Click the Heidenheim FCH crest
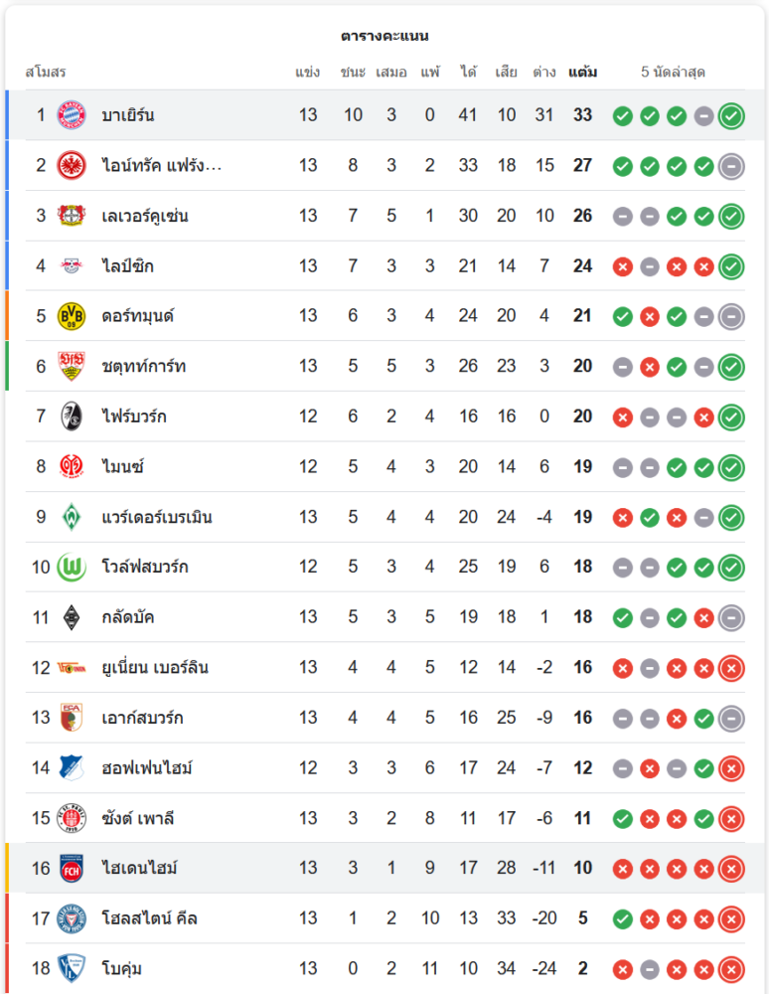 (x=72, y=868)
